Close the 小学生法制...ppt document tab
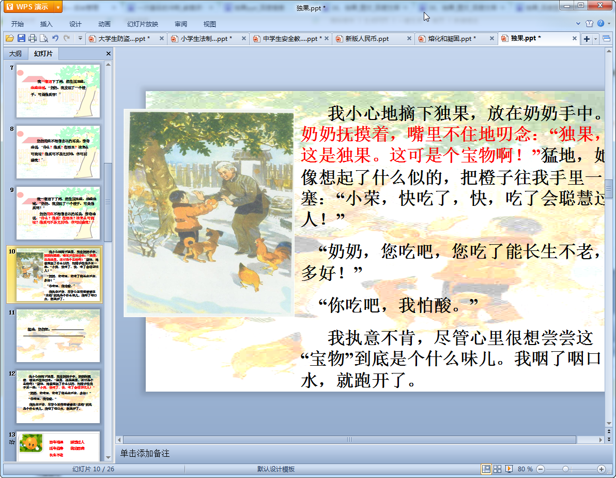 tap(243, 39)
